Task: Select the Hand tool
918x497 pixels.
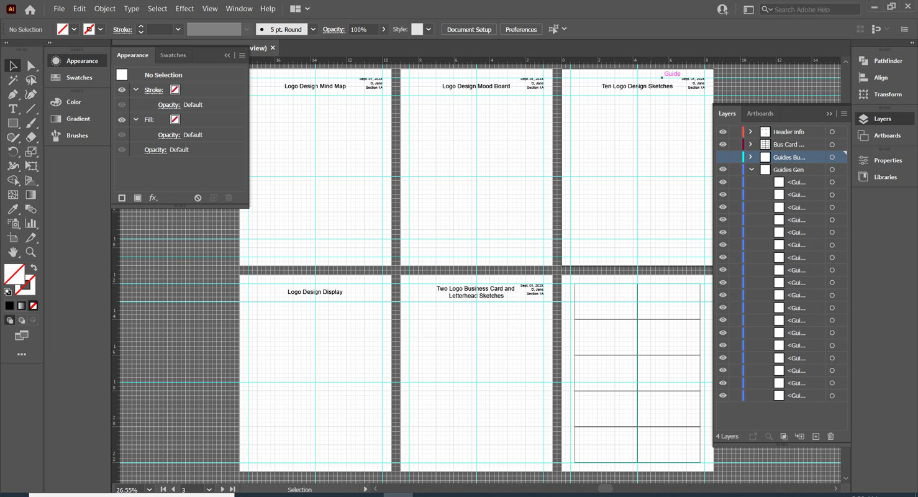Action: click(12, 252)
